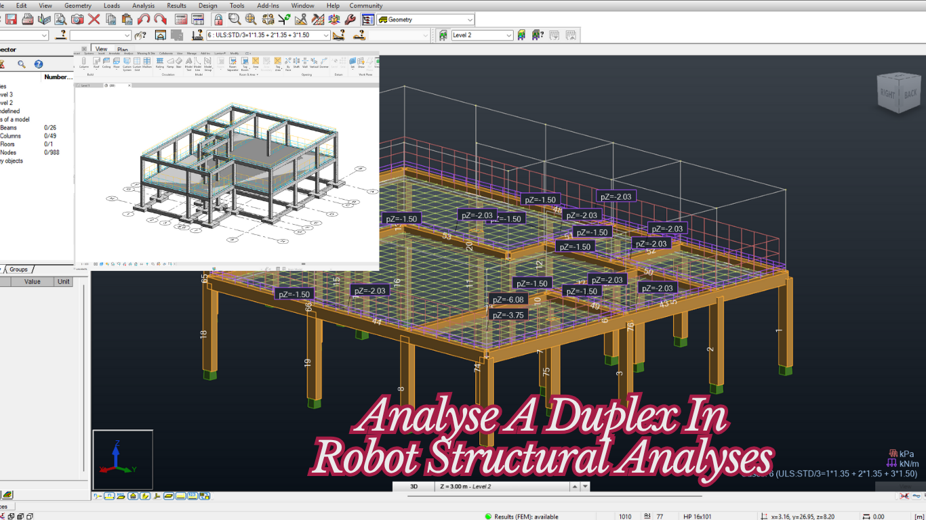
Task: Click the Save icon in the toolbar
Action: 11,19
